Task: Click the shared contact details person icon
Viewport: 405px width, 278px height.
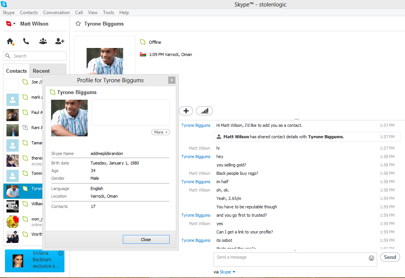Action: click(x=219, y=137)
